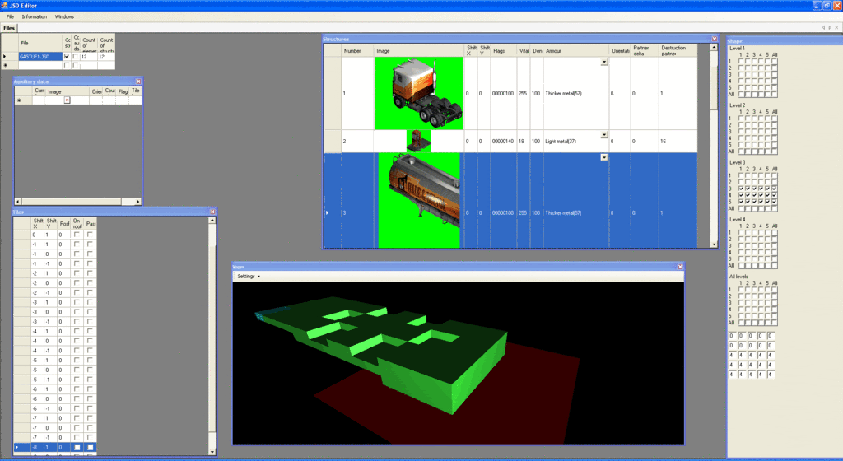Click the Number column header in Structures
Screen dimensions: 843x461
(x=357, y=50)
